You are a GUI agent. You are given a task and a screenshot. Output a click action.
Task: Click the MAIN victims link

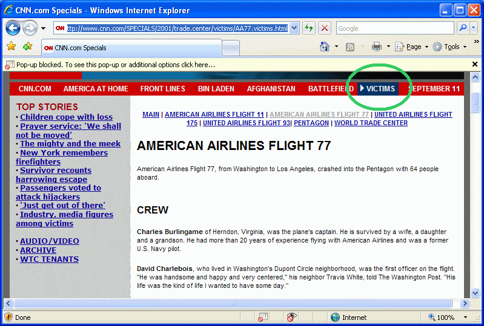coord(151,114)
